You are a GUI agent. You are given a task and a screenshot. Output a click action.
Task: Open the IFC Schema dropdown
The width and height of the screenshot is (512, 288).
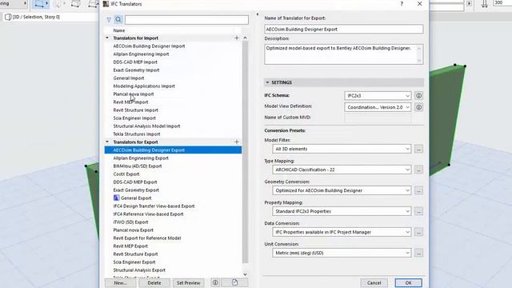click(378, 96)
